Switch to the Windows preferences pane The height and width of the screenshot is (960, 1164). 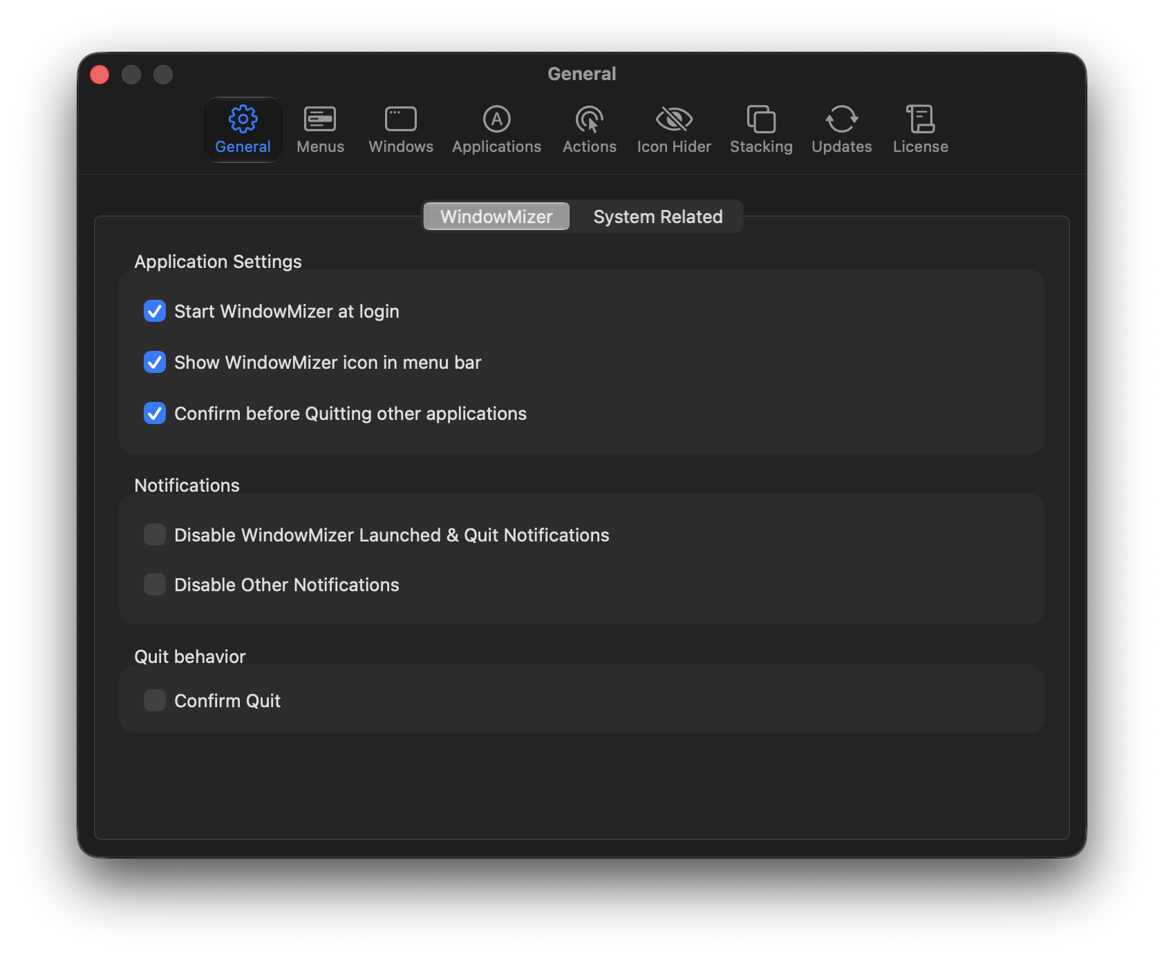tap(401, 130)
